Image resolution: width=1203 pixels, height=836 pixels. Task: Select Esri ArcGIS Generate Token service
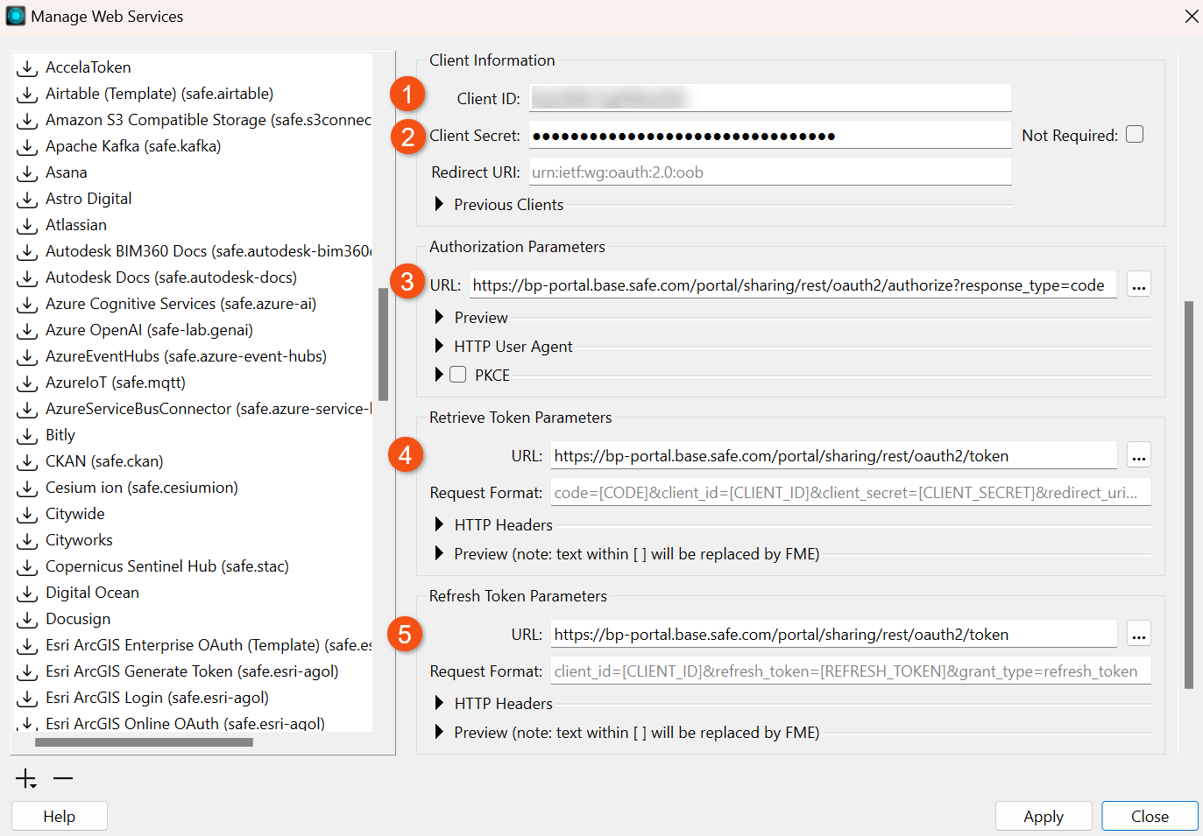192,671
